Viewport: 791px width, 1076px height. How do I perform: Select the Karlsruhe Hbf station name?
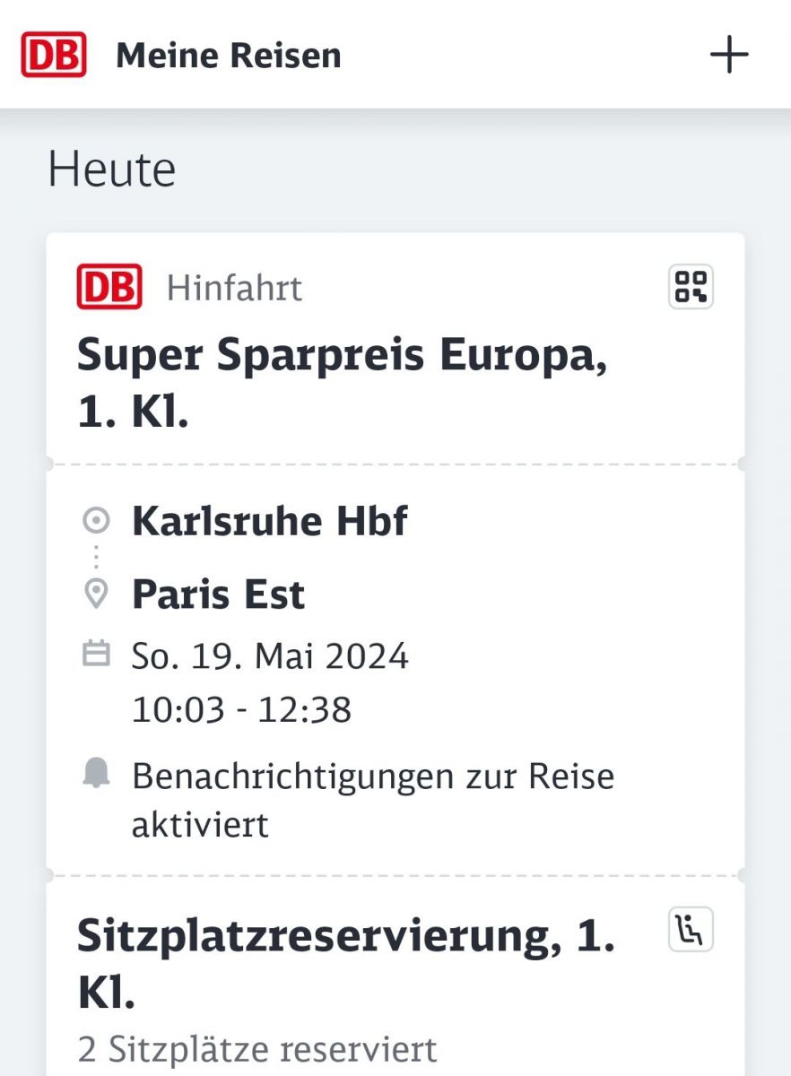click(270, 521)
